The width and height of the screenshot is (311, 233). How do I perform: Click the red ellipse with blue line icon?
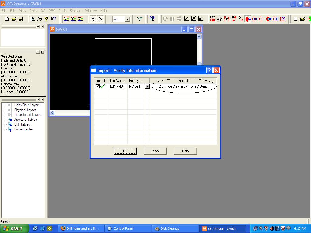coord(262,19)
